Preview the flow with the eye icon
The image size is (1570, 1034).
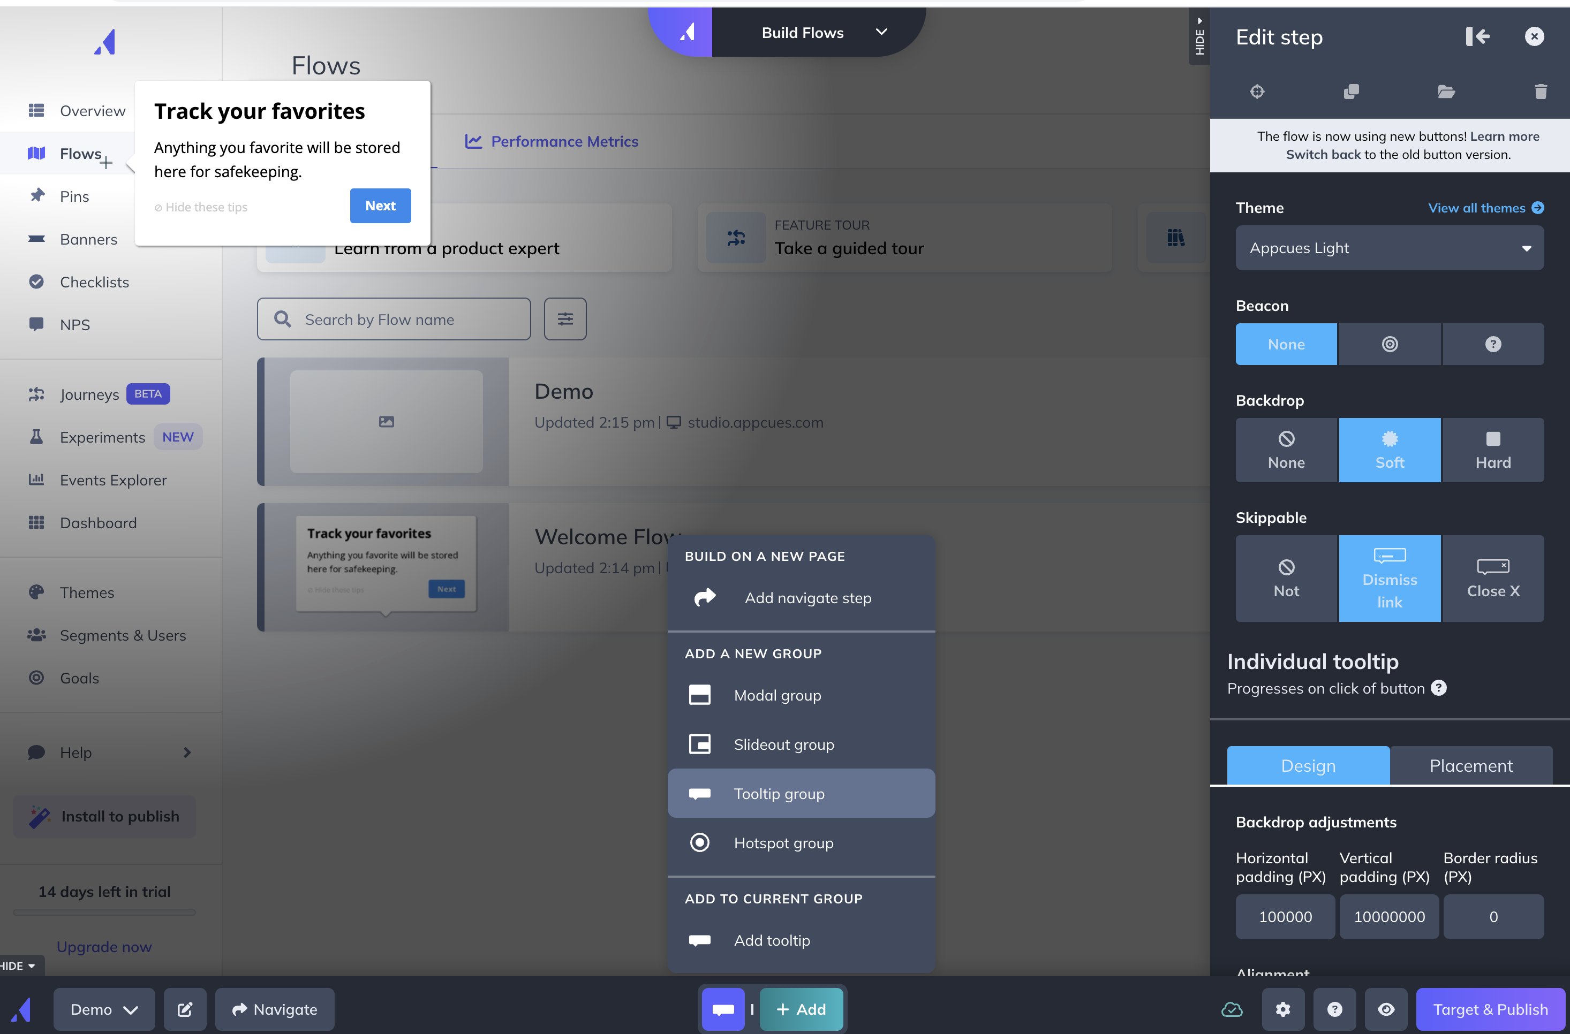[x=1386, y=1009]
